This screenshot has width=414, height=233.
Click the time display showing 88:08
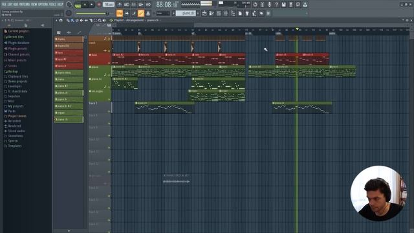(x=167, y=5)
